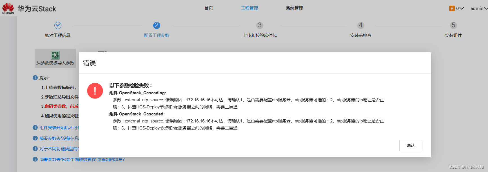Click red hint line 3.密码类参数
The height and width of the screenshot is (172, 488).
pos(60,106)
